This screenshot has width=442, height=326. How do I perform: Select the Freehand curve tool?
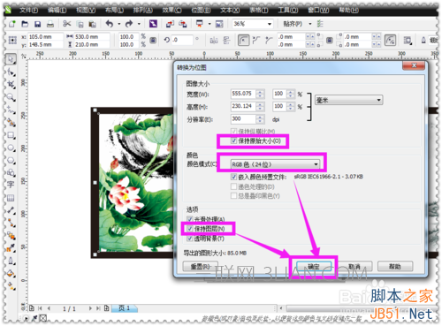click(11, 110)
